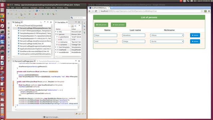Click the Name field containing Diego
213x120 pixels.
tap(106, 35)
